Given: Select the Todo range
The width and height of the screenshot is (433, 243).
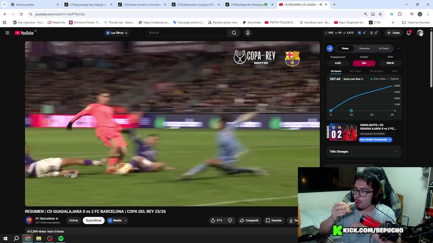Looking at the screenshot, I should click(x=394, y=71).
